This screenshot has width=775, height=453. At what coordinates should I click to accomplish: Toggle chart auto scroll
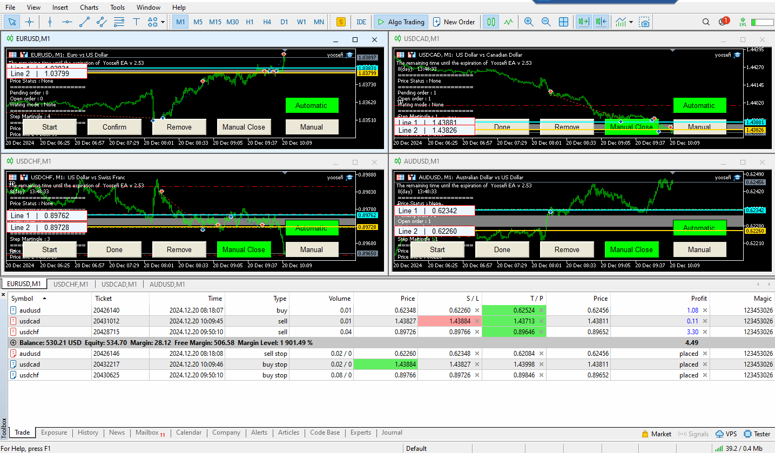click(x=583, y=22)
